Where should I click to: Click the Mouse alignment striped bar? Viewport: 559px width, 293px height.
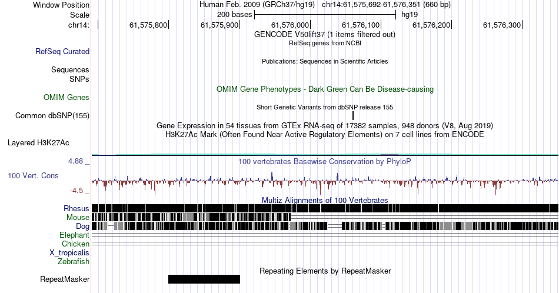click(x=191, y=217)
